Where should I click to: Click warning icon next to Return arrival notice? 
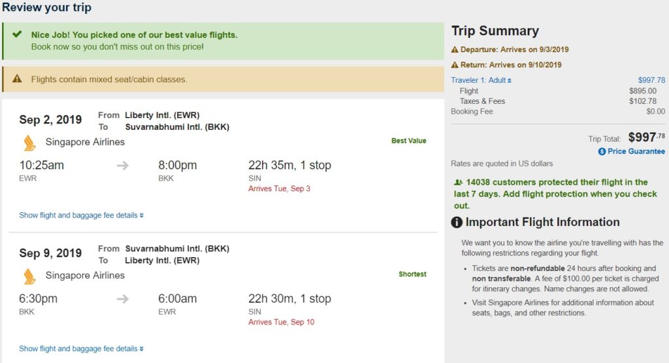[455, 65]
